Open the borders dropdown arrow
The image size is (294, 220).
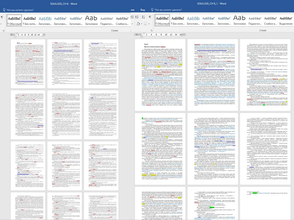point(149,24)
